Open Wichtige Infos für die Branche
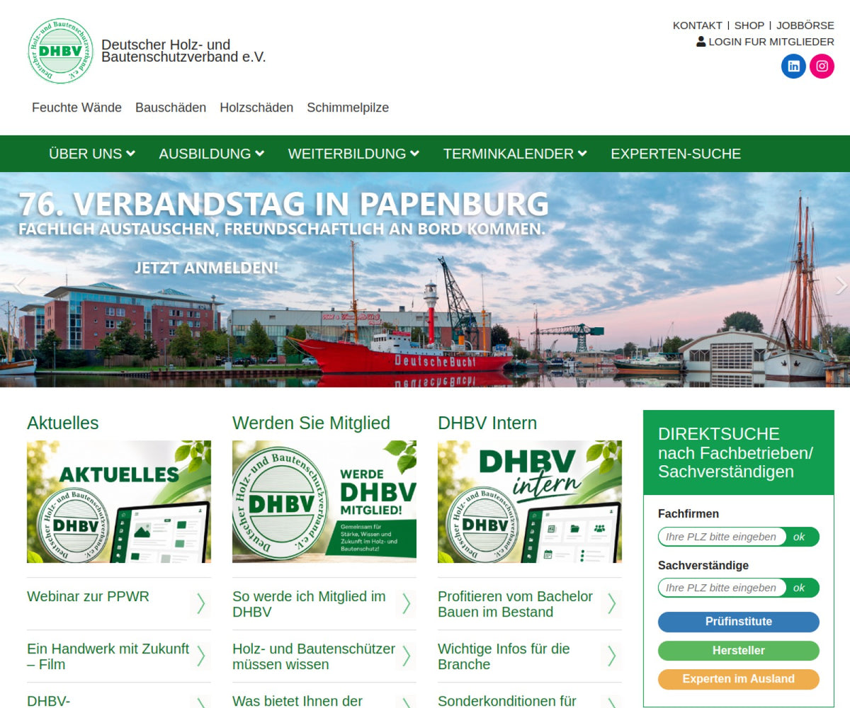 (504, 656)
